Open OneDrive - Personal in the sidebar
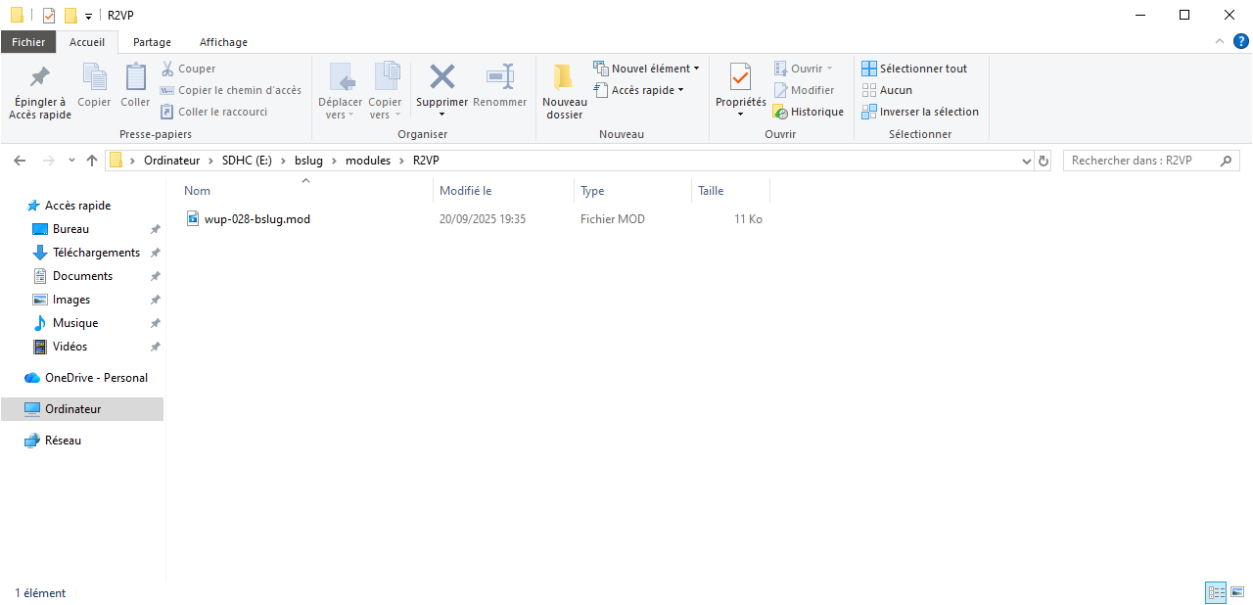 96,378
